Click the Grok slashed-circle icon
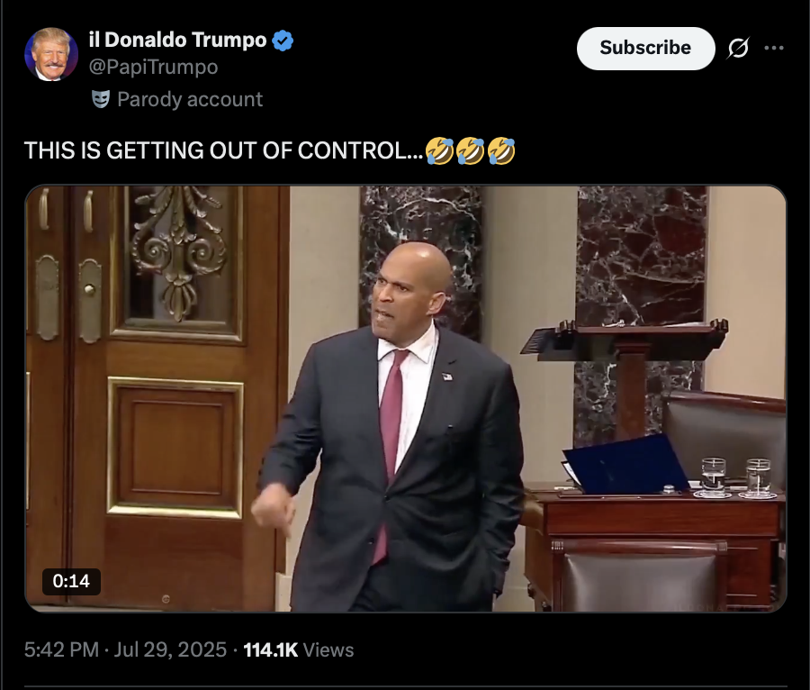 point(738,48)
